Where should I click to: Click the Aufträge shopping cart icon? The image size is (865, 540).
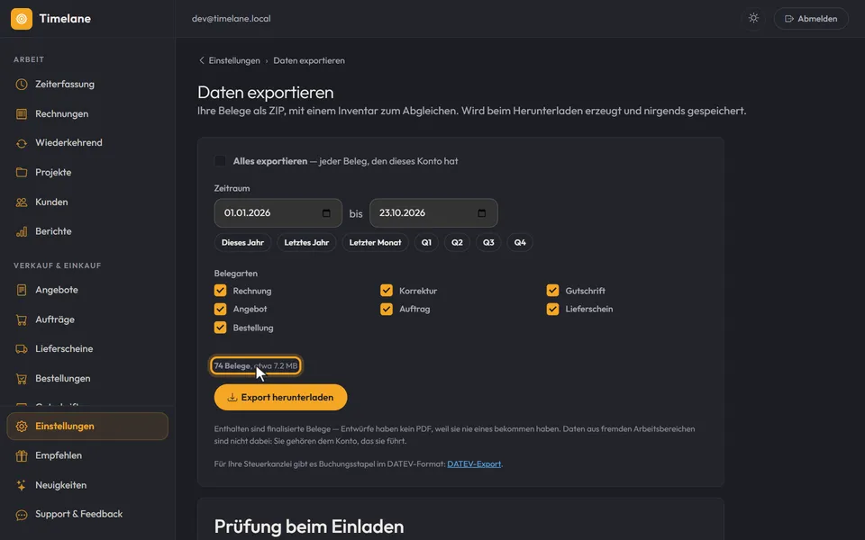coord(22,319)
